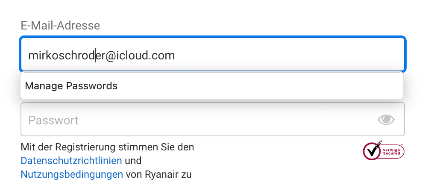
Task: Open the Nutzungsbedingungen link
Action: pyautogui.click(x=72, y=174)
